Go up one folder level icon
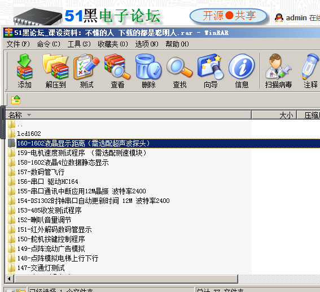The image size is (320, 292). (16, 100)
